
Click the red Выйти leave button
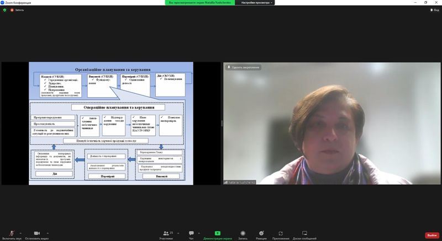(x=431, y=235)
